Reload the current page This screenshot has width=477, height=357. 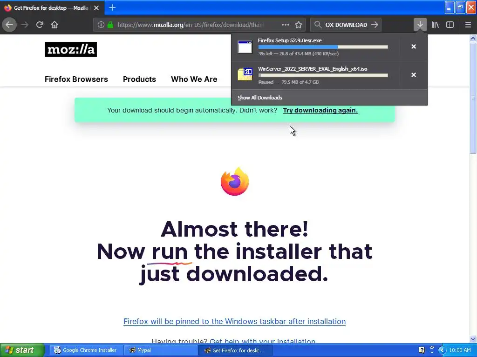[x=40, y=25]
